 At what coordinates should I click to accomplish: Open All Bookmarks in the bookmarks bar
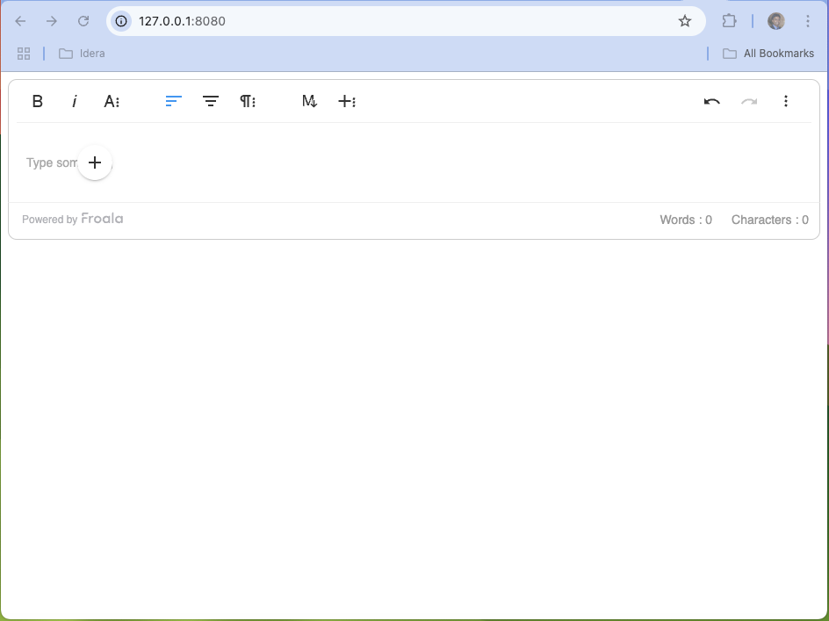tap(768, 53)
